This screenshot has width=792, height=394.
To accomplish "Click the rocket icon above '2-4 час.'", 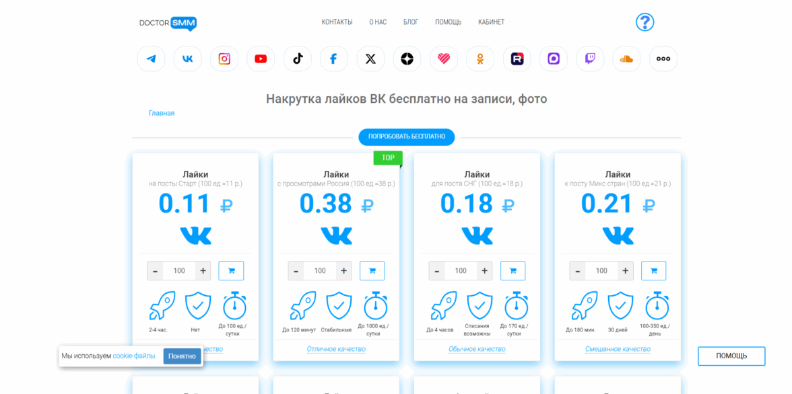I will (162, 306).
